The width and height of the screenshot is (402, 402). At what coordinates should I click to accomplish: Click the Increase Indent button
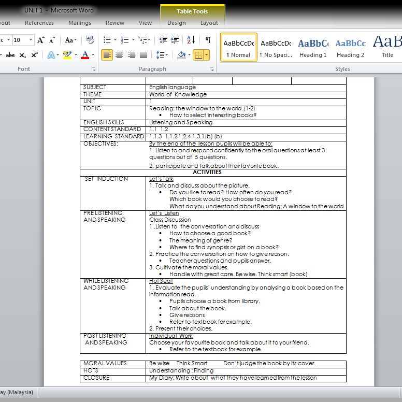(175, 40)
